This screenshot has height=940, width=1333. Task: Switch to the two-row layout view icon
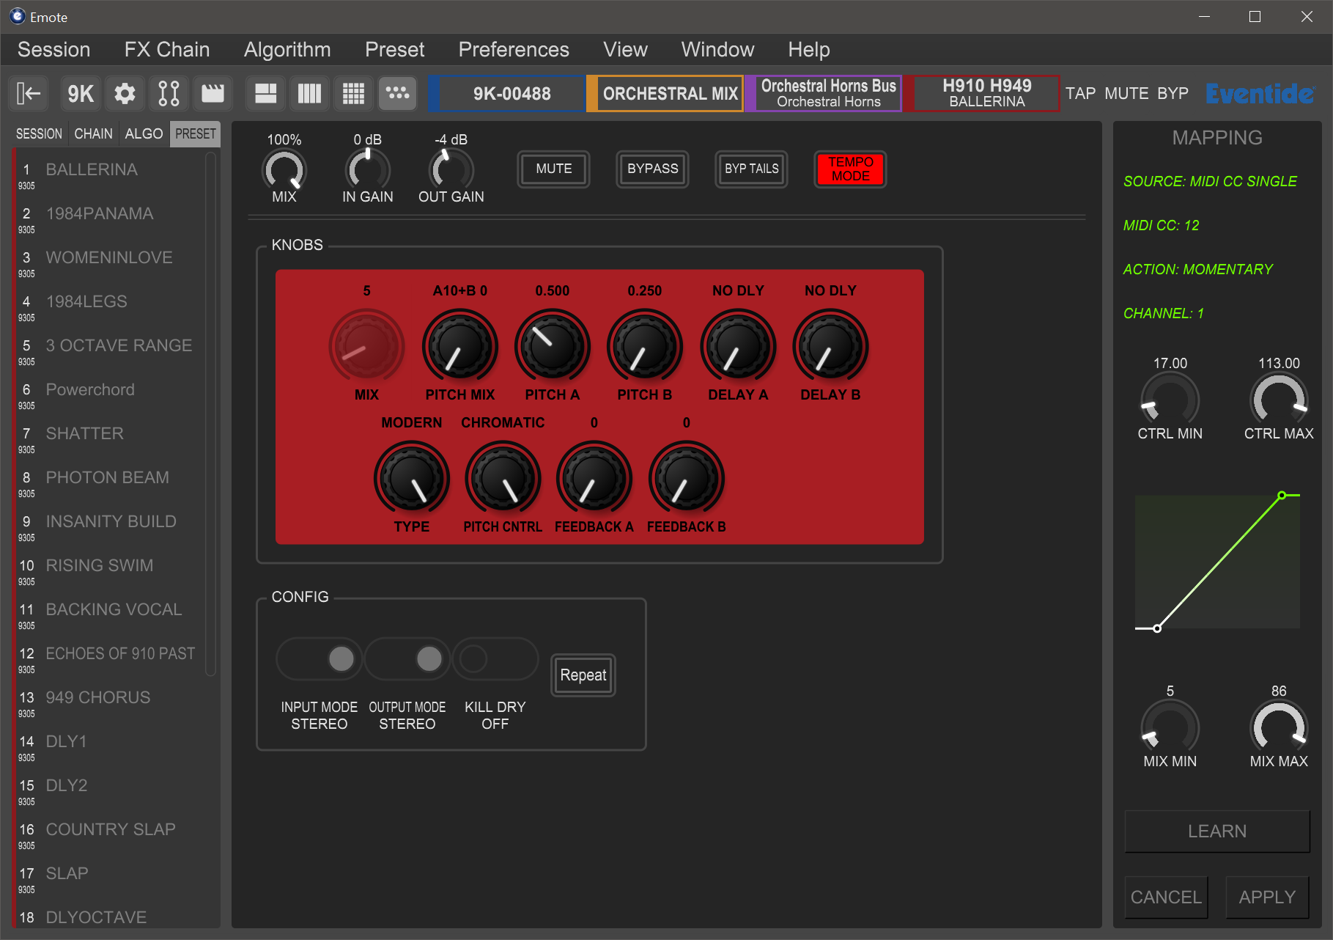(265, 94)
